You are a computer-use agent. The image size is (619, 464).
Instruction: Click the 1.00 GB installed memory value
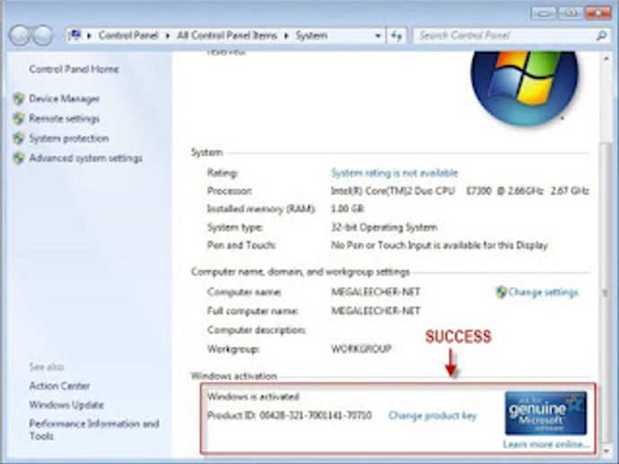[x=347, y=209]
